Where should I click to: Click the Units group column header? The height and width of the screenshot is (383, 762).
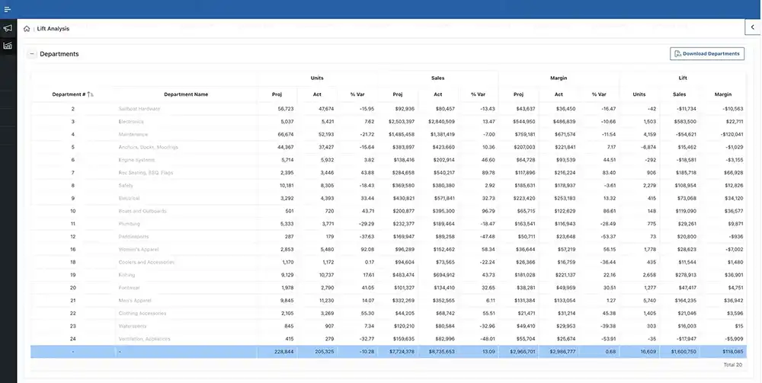pos(317,78)
